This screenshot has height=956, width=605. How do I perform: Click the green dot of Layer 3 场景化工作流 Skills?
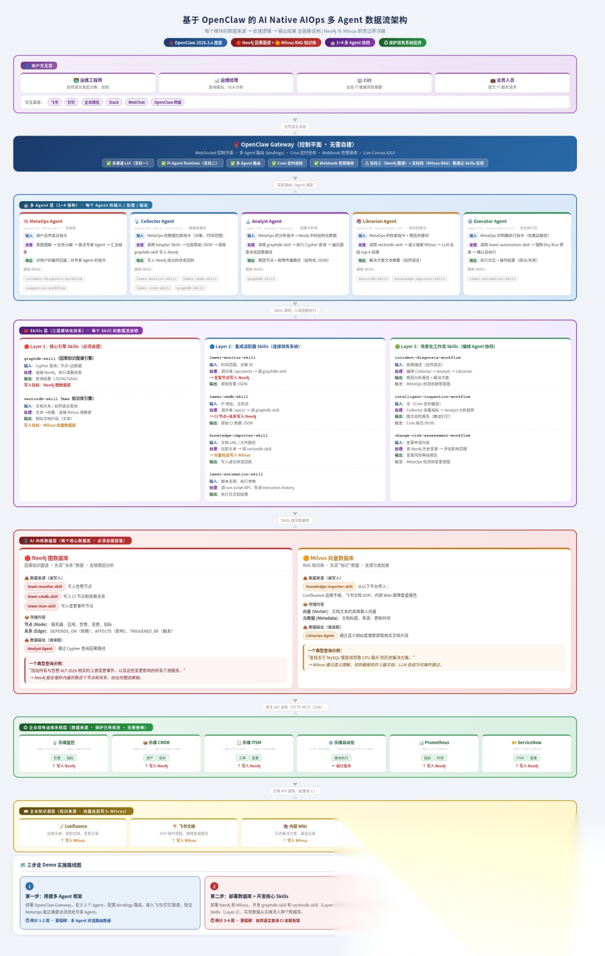point(397,347)
